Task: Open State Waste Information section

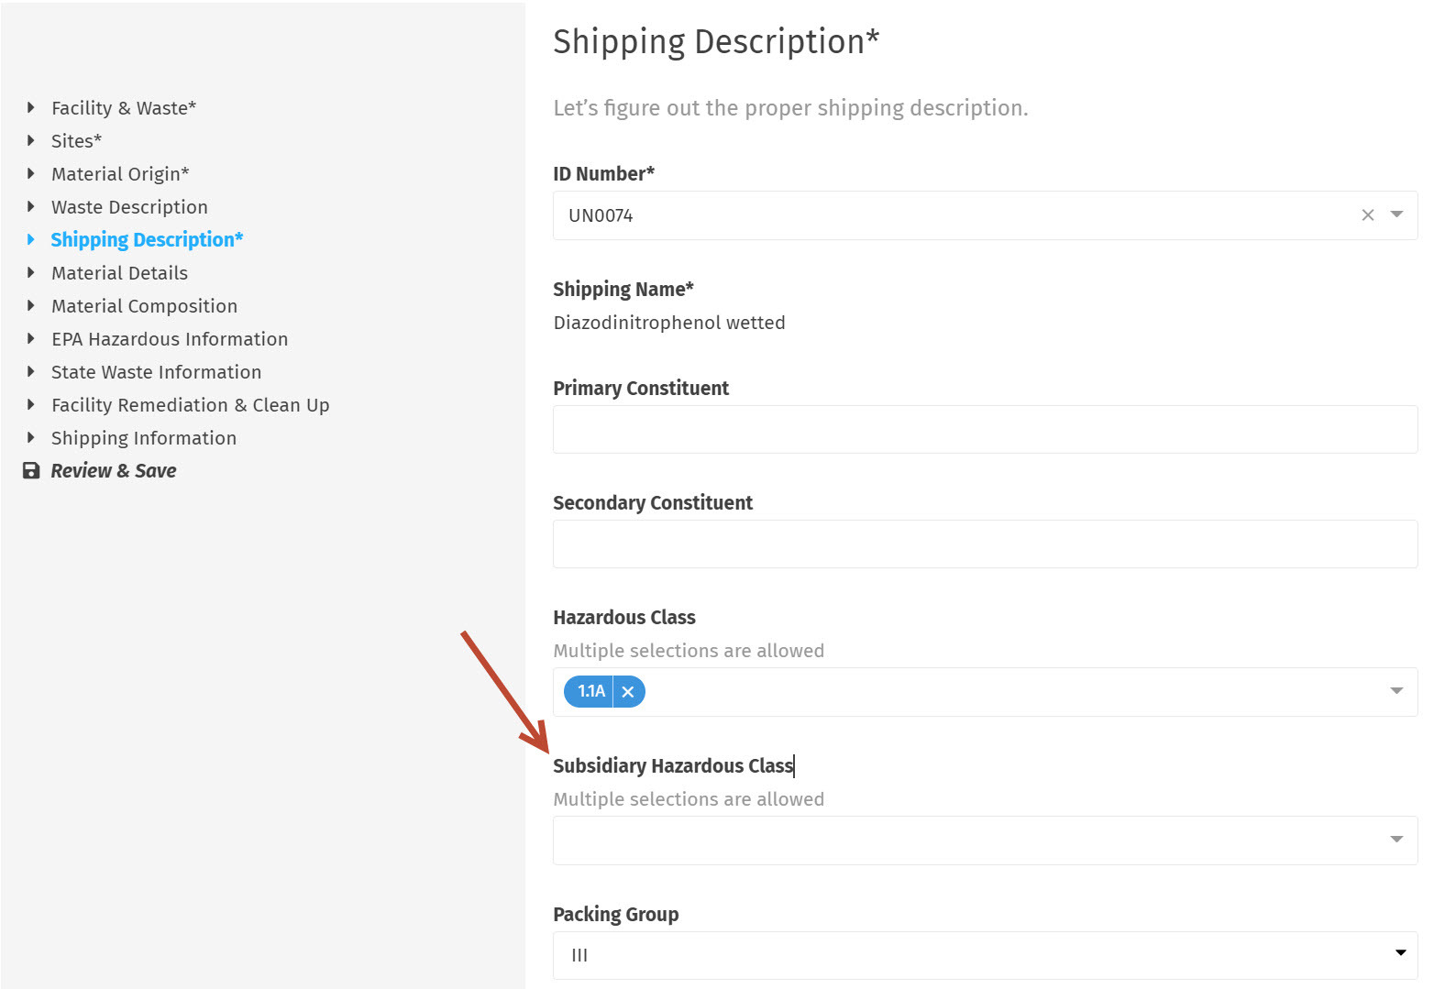Action: (156, 372)
